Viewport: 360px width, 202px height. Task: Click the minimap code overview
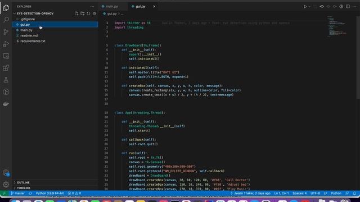coord(337,26)
